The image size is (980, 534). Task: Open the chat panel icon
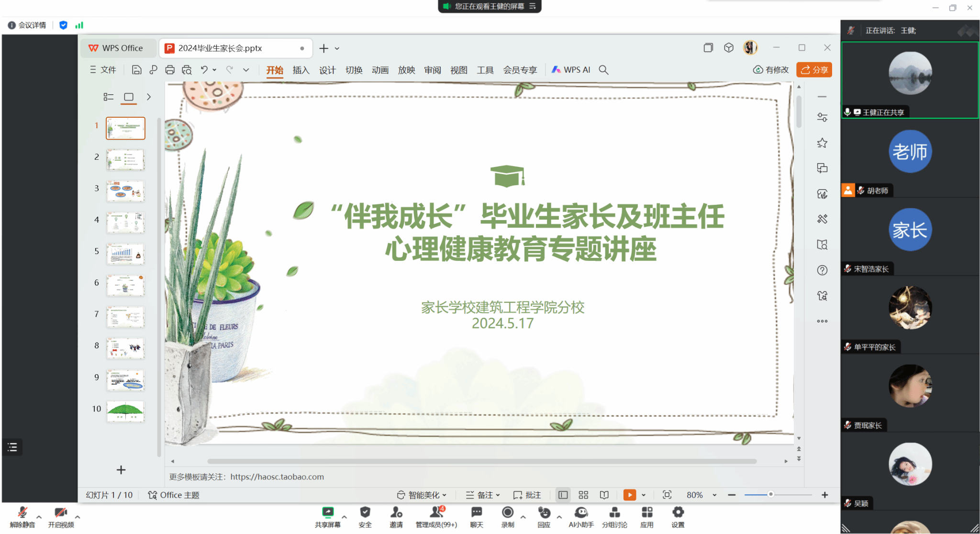click(x=477, y=512)
